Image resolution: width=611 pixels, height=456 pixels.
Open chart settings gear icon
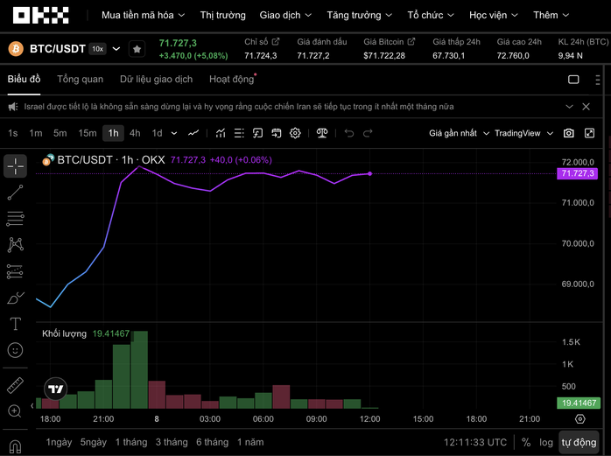[x=296, y=133]
